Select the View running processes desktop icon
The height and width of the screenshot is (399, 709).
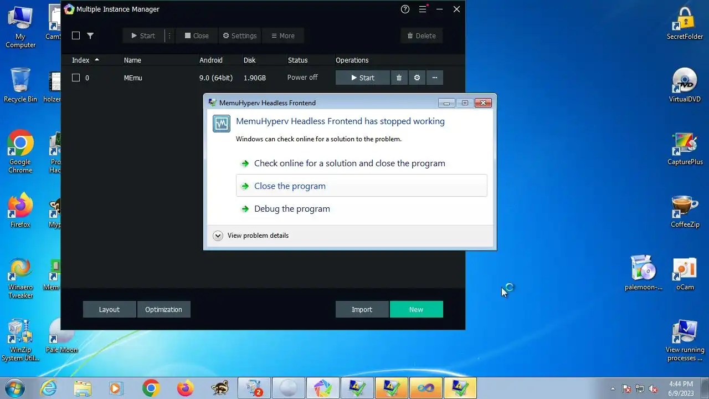685,340
